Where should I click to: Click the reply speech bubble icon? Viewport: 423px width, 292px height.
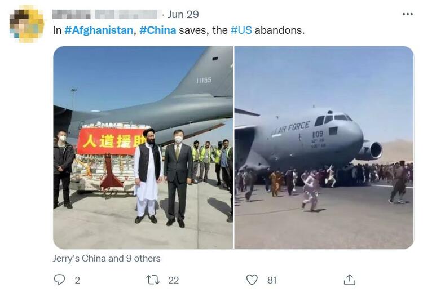[59, 280]
